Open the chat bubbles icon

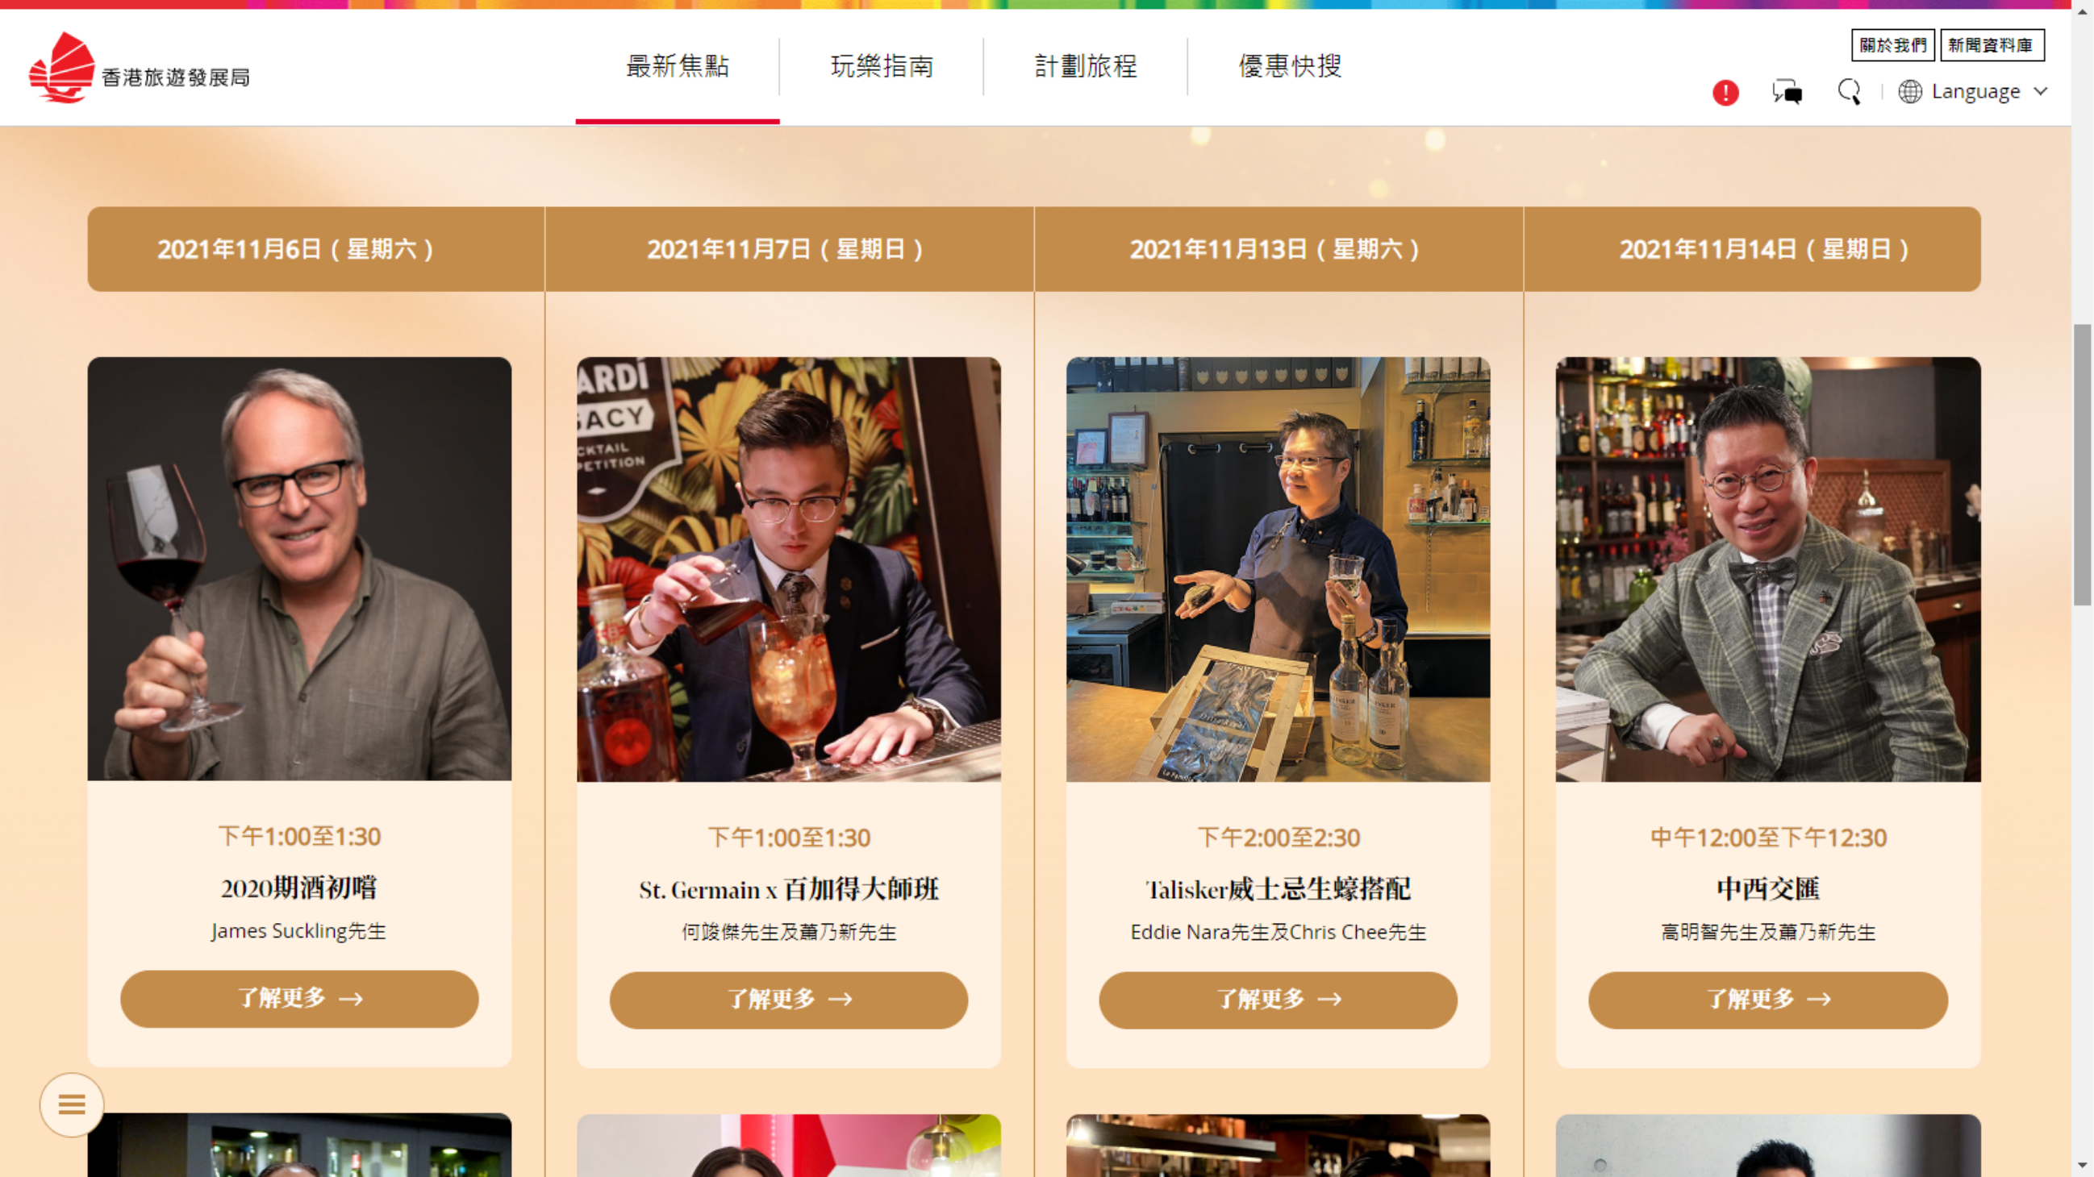click(x=1787, y=92)
